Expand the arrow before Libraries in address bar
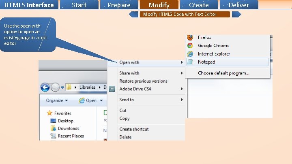The width and height of the screenshot is (292, 164). (x=75, y=87)
